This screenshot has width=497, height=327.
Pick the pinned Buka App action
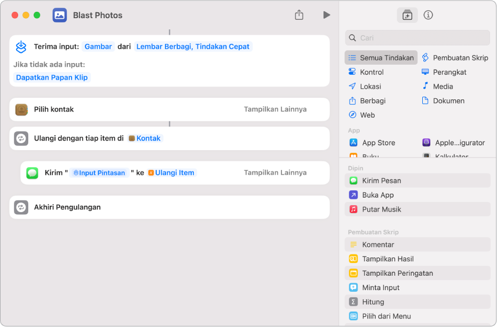(417, 194)
